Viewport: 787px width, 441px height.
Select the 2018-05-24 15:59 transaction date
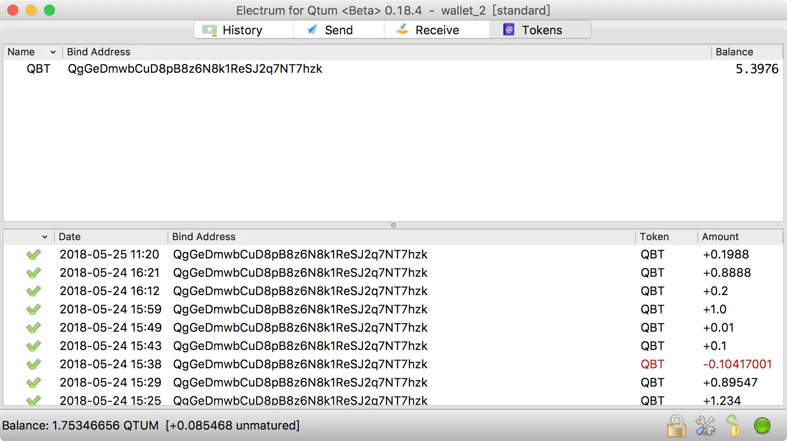tap(110, 309)
